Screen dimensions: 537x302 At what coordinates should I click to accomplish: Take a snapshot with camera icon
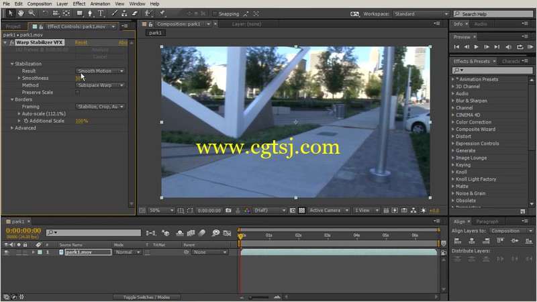pos(228,210)
